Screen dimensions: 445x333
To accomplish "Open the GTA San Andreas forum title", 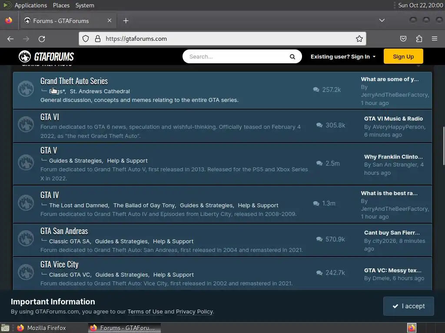I will (64, 231).
